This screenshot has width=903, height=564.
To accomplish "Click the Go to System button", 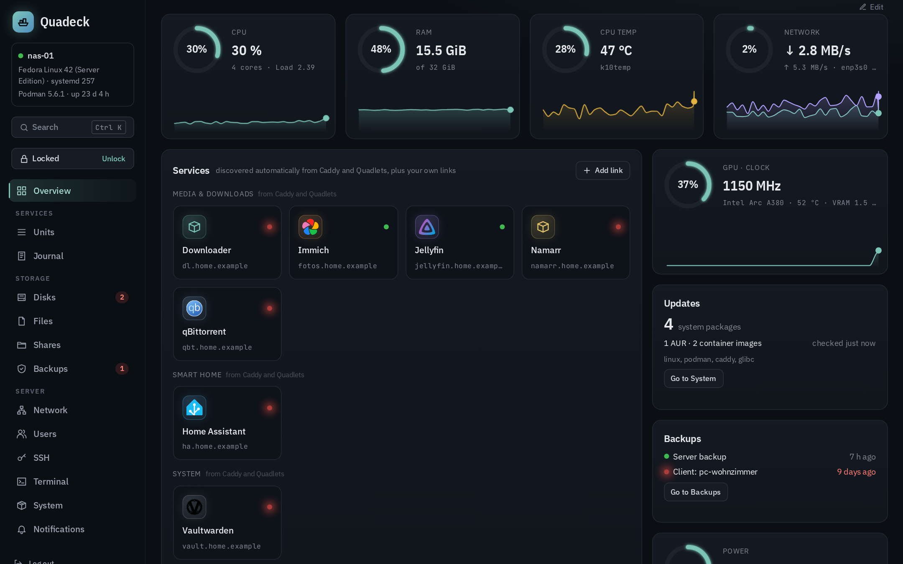I will [x=693, y=379].
